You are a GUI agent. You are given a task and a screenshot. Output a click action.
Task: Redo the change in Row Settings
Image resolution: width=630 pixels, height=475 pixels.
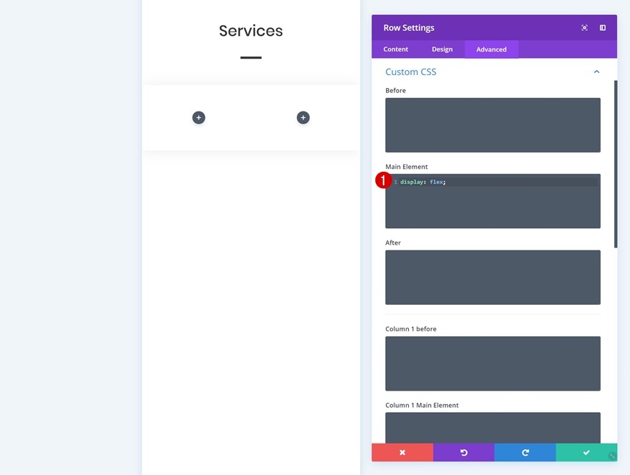coord(525,453)
